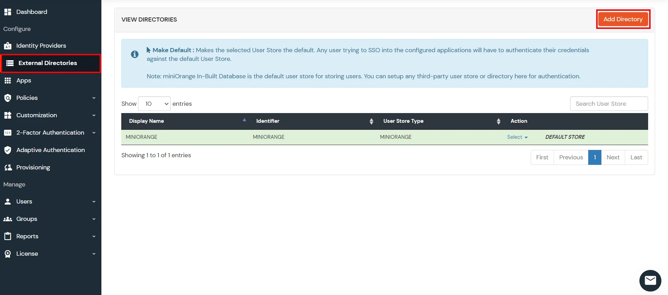Expand the Policies menu chevron
The width and height of the screenshot is (668, 295).
(x=94, y=98)
